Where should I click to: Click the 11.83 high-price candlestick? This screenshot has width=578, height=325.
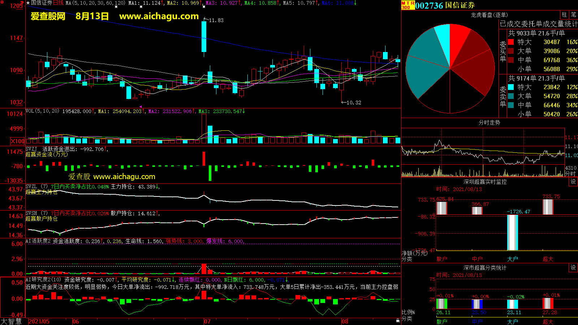pyautogui.click(x=204, y=36)
